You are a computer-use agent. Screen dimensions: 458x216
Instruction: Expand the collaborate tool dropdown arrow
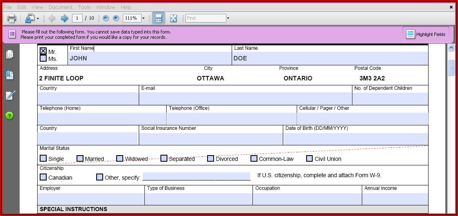point(38,18)
